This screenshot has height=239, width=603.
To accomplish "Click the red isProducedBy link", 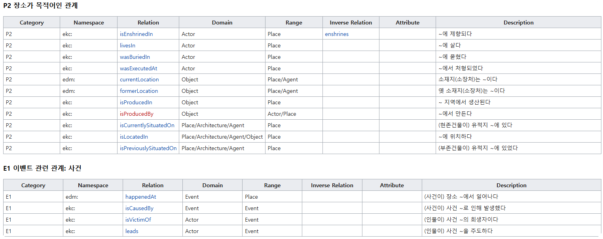I will pyautogui.click(x=137, y=114).
